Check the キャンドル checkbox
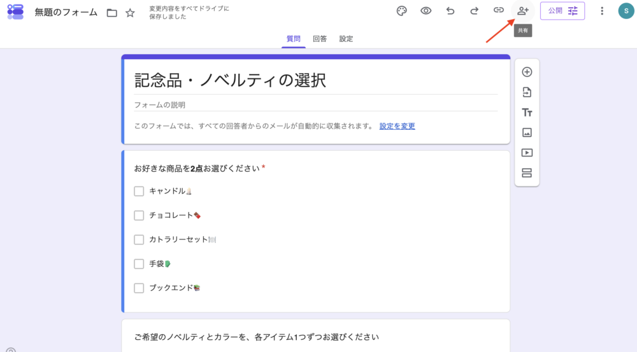 tap(139, 191)
